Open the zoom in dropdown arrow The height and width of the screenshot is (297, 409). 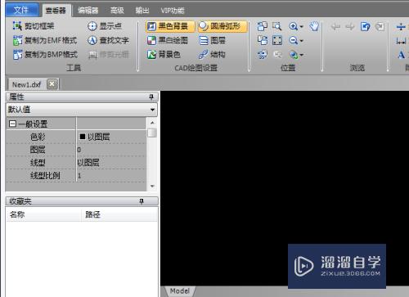tap(301, 26)
